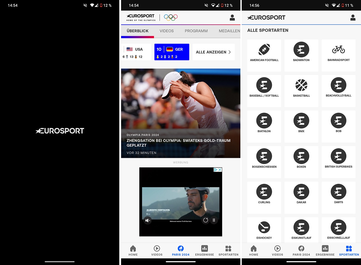Open Baseball / Softball tile
Viewport: 361px width, 265px height.
click(264, 91)
